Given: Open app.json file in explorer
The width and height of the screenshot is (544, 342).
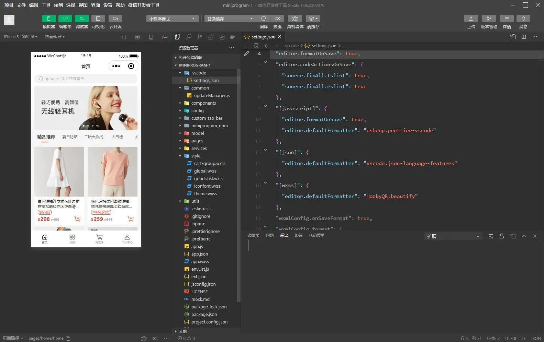Looking at the screenshot, I should [199, 254].
